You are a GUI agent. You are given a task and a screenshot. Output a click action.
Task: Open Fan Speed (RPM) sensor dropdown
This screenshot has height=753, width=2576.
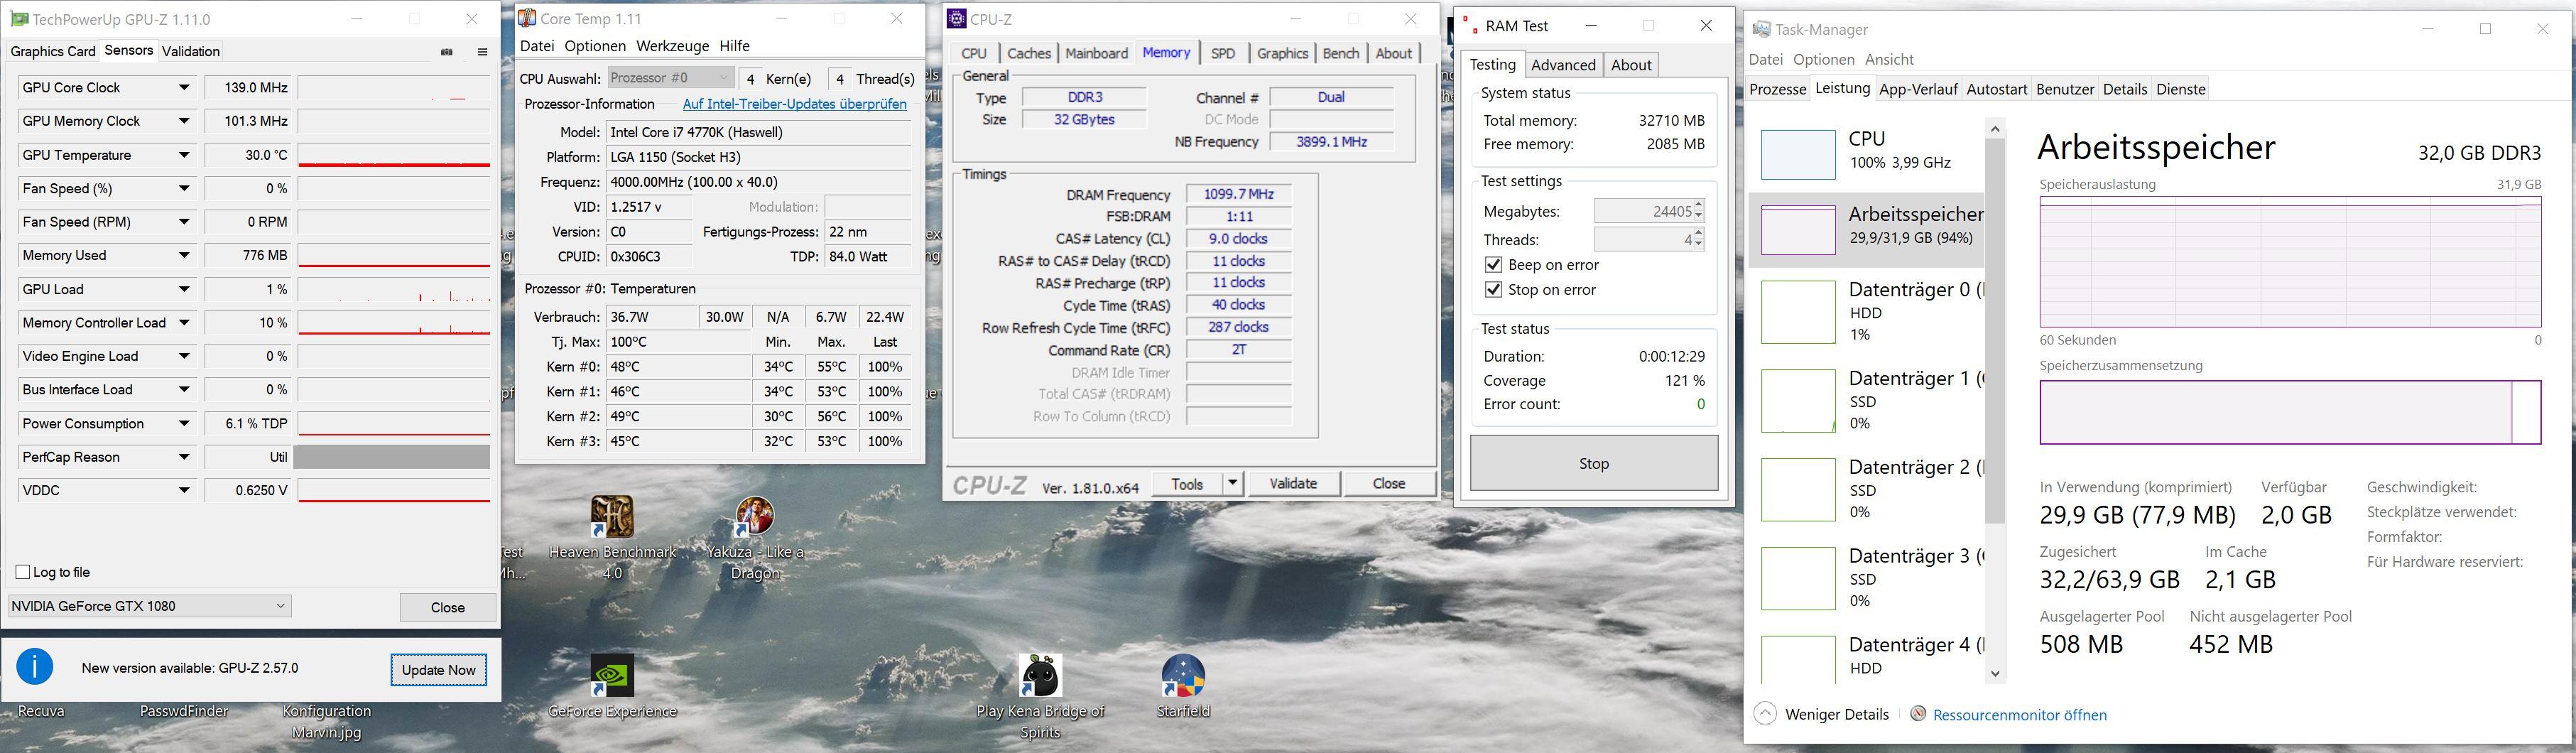(184, 222)
